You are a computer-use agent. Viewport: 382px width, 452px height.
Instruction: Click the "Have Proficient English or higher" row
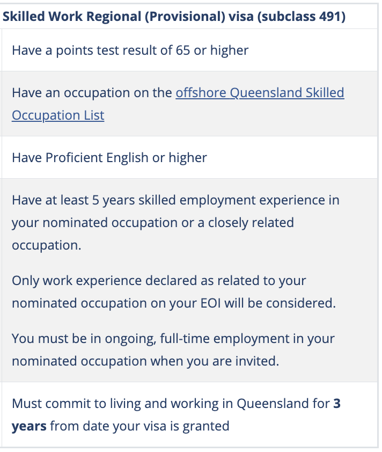tap(109, 157)
